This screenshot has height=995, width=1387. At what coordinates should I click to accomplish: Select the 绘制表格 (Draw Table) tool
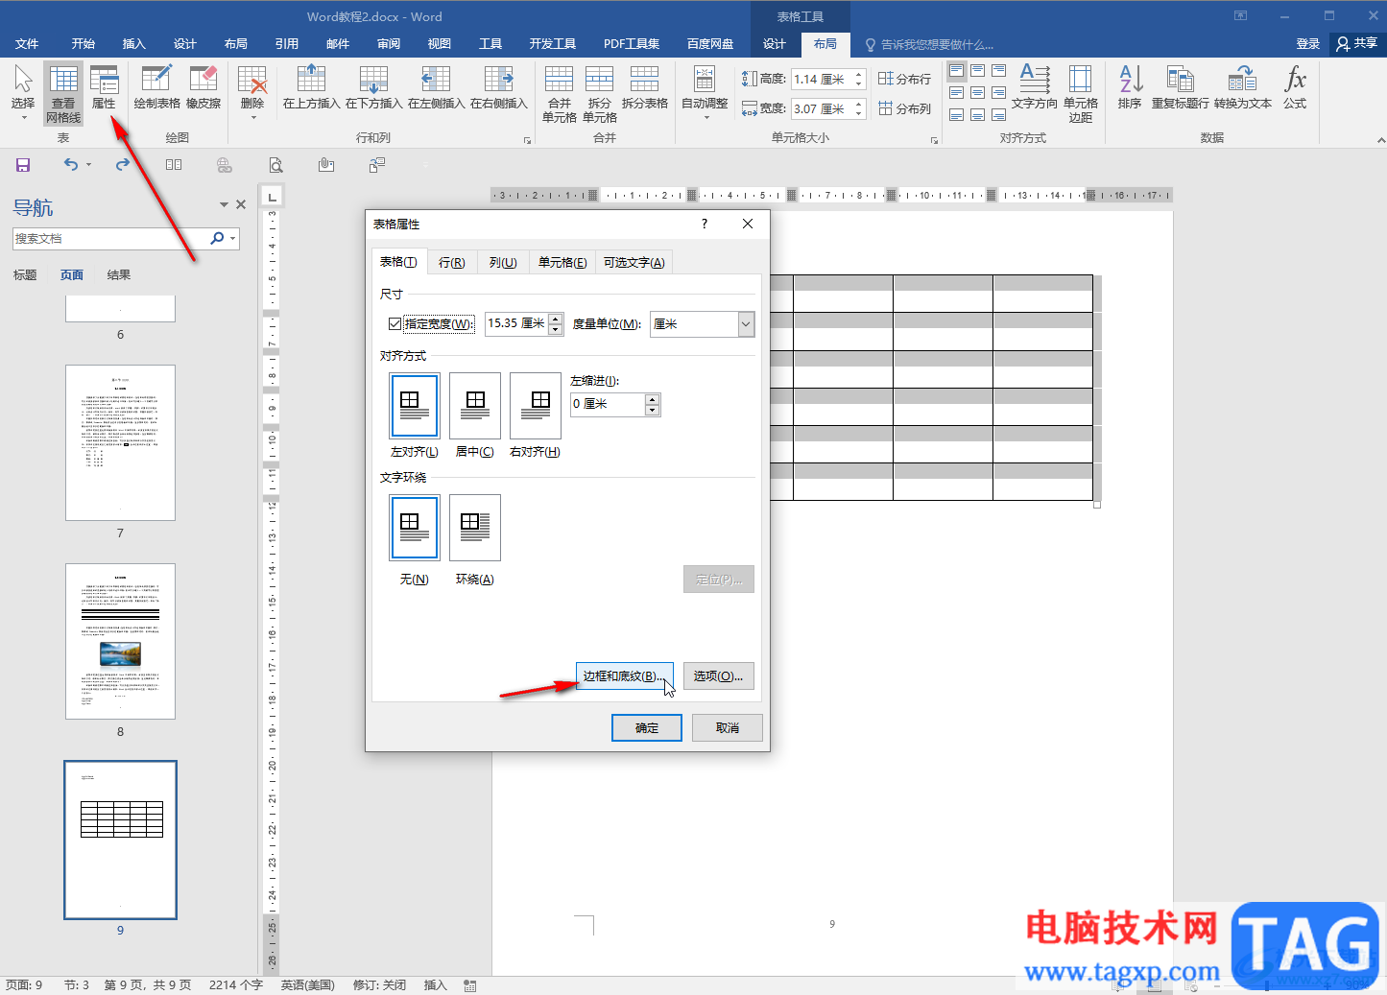pos(156,87)
